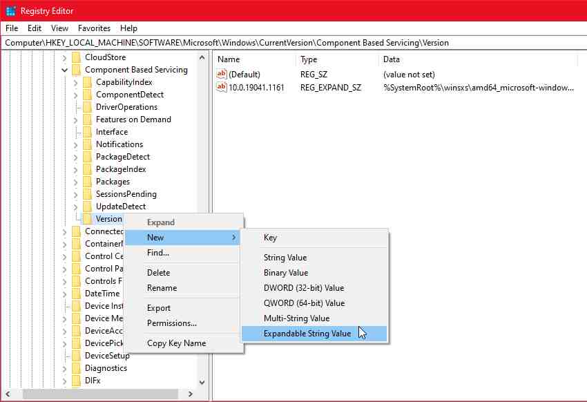Open the Favorites menu
Screen dimensions: 587x402
(x=94, y=28)
